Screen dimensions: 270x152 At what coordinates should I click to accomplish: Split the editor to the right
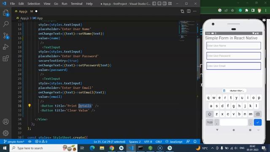click(x=189, y=11)
